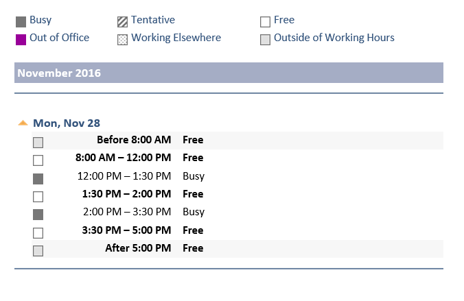
Task: Click the Out of Office legend label
Action: click(x=59, y=38)
